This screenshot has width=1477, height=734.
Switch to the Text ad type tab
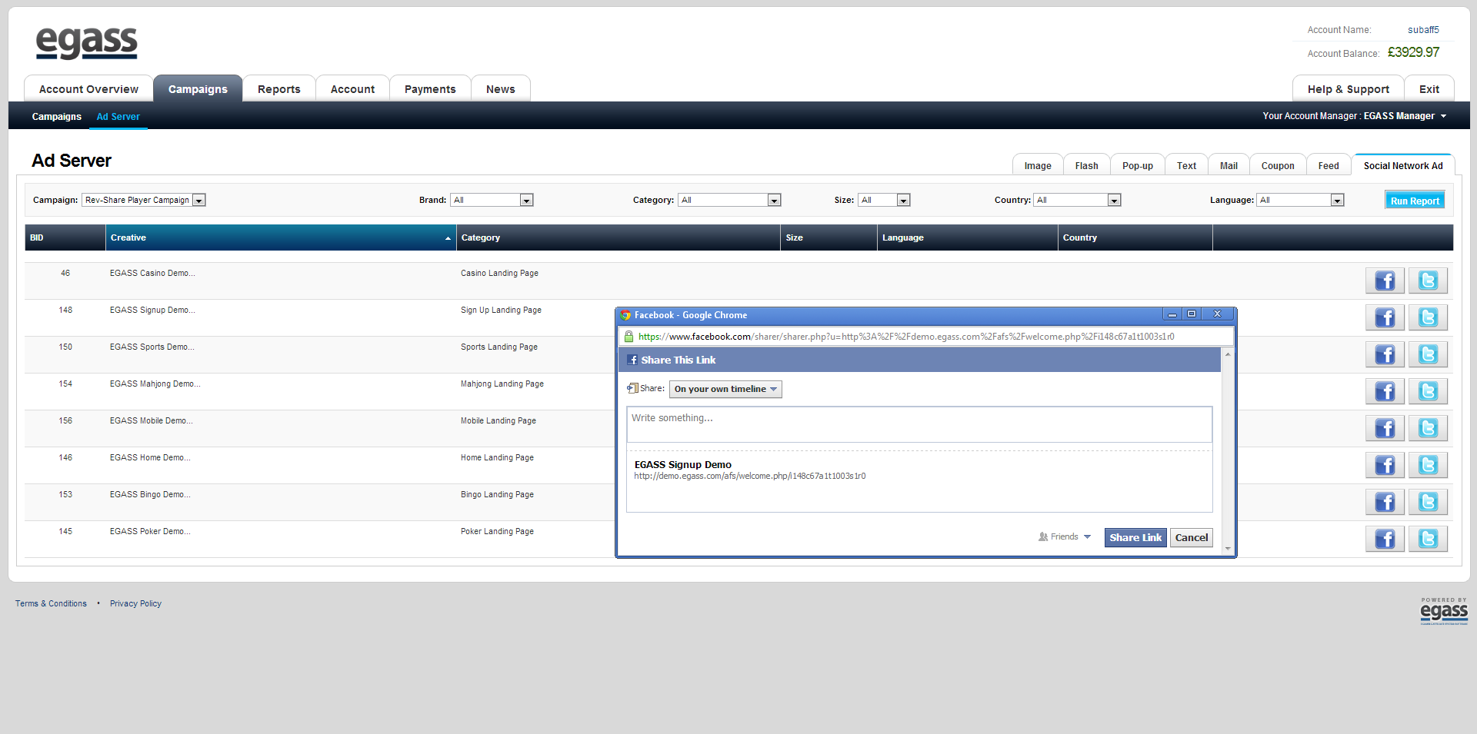pyautogui.click(x=1186, y=165)
